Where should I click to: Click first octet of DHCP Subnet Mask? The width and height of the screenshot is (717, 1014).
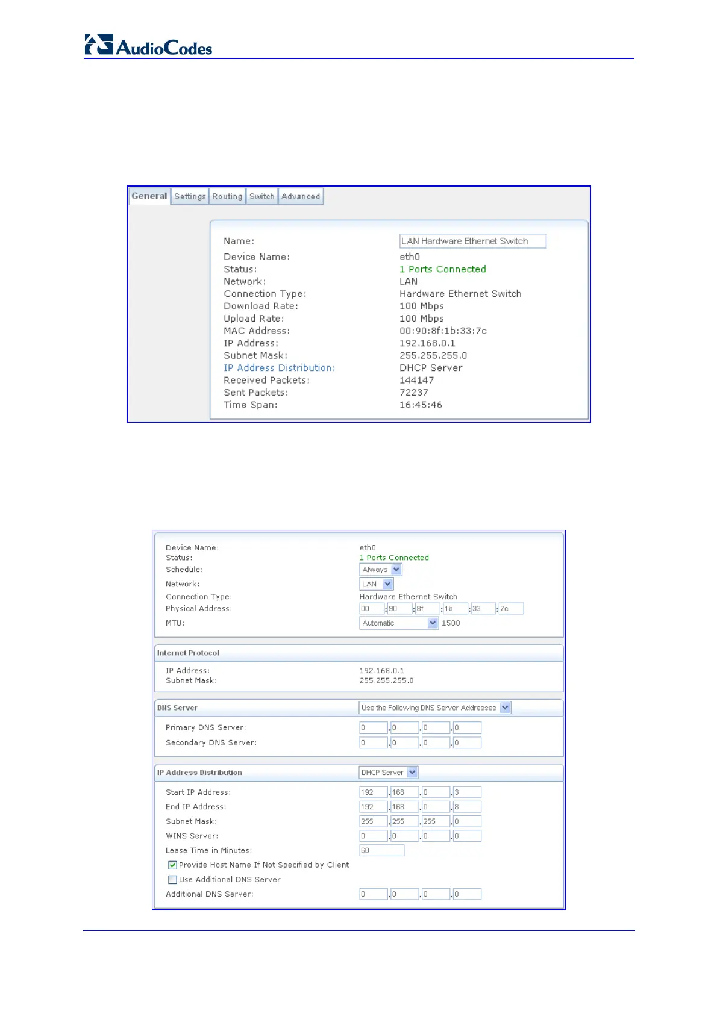click(374, 821)
